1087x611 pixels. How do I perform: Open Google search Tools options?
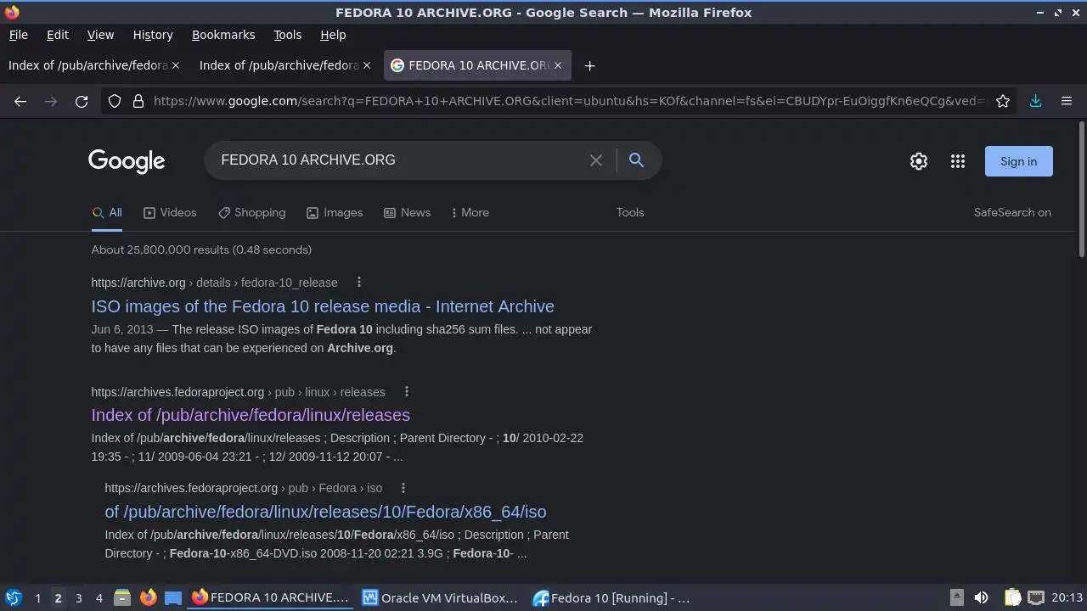(x=630, y=212)
